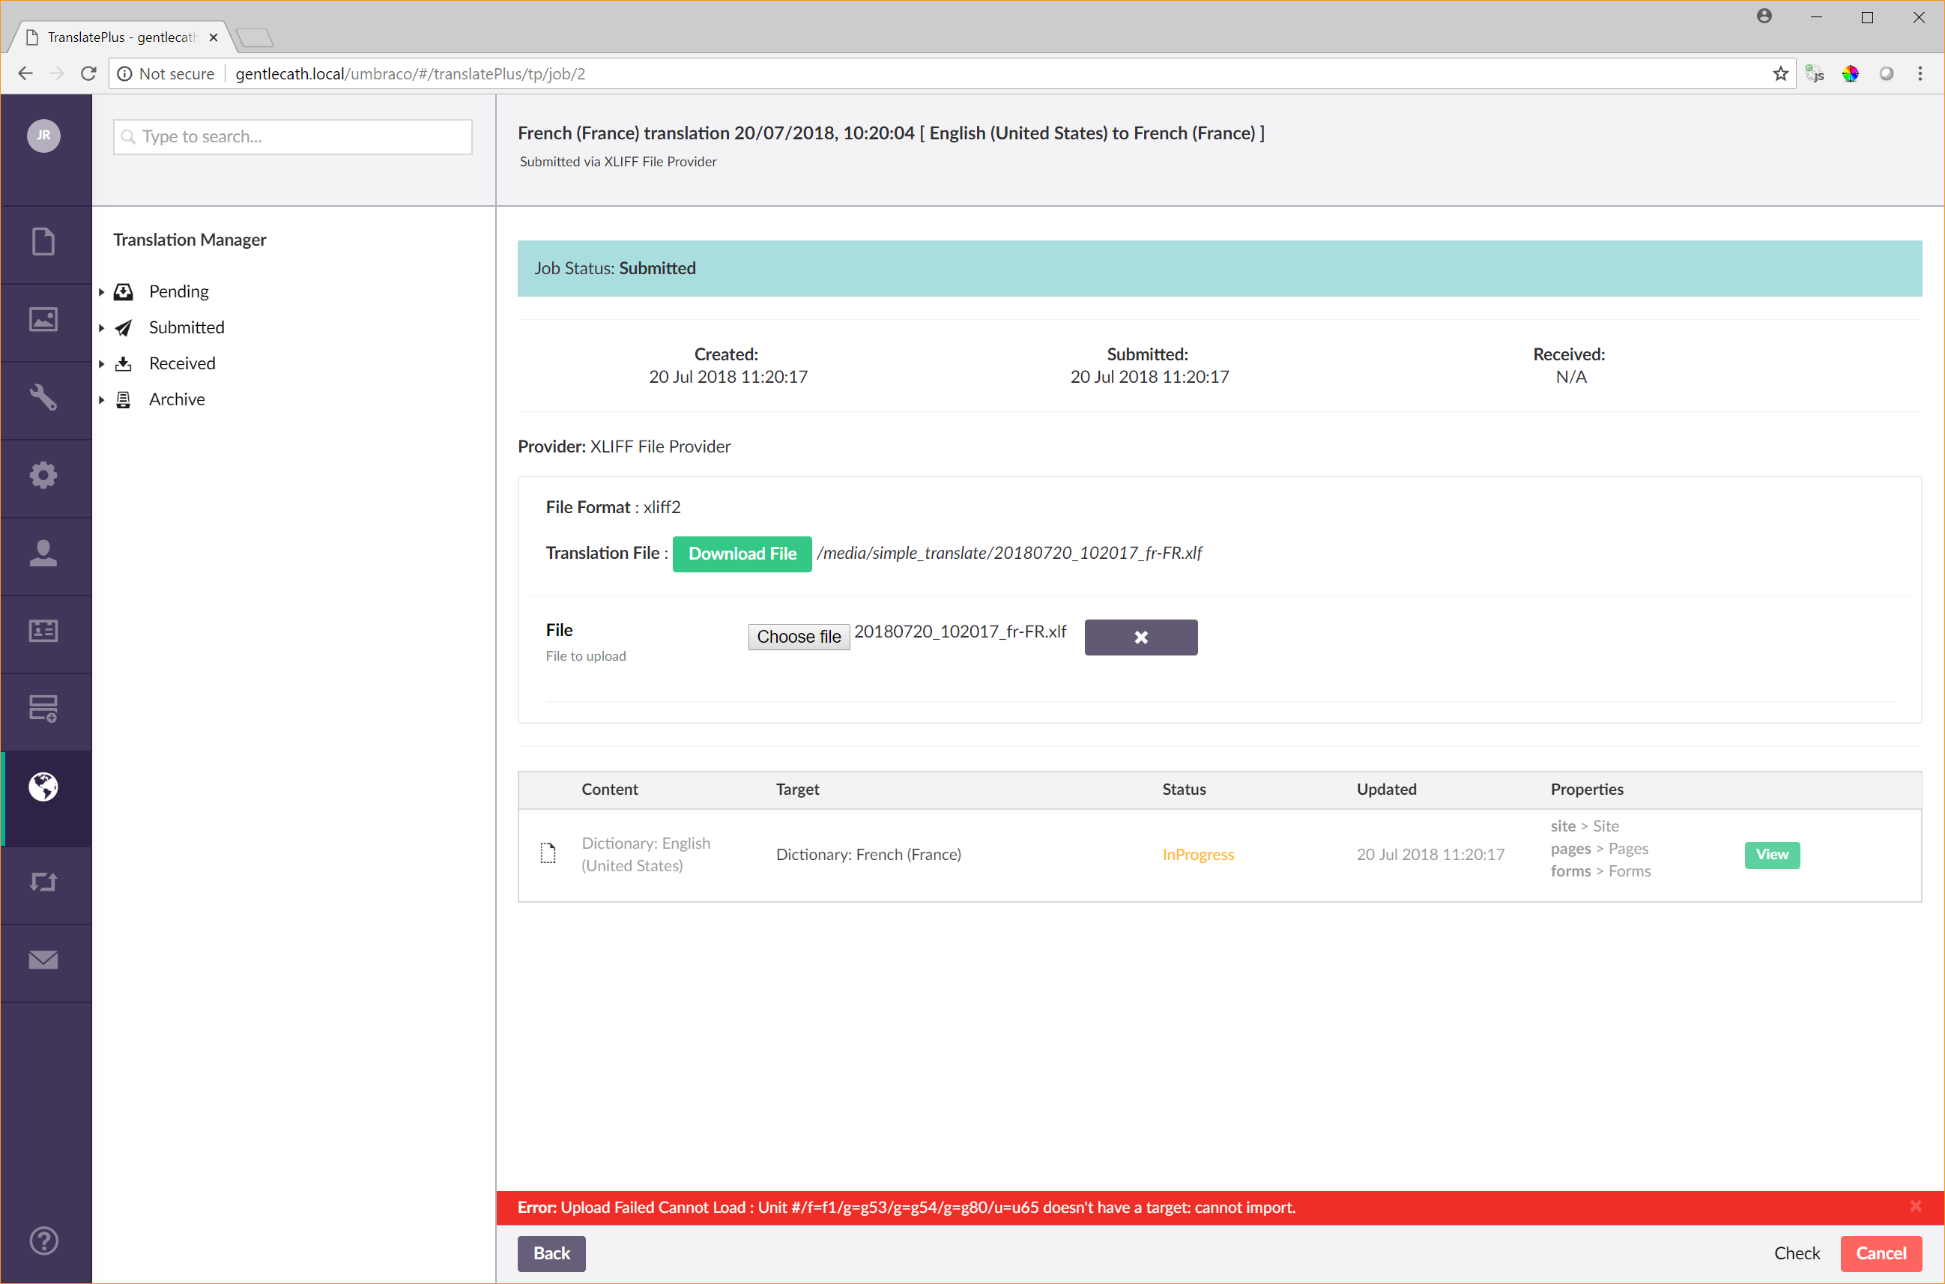Click the envelope section icon in sidebar

point(43,960)
